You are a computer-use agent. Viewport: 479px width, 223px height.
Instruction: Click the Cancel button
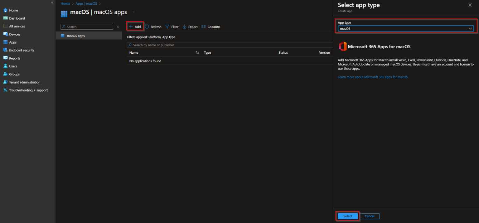[370, 216]
